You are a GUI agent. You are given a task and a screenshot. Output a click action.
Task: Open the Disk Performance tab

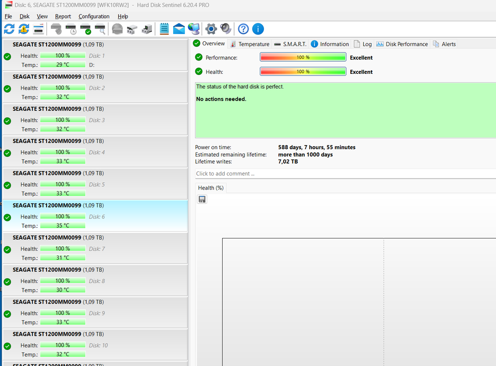click(x=402, y=44)
